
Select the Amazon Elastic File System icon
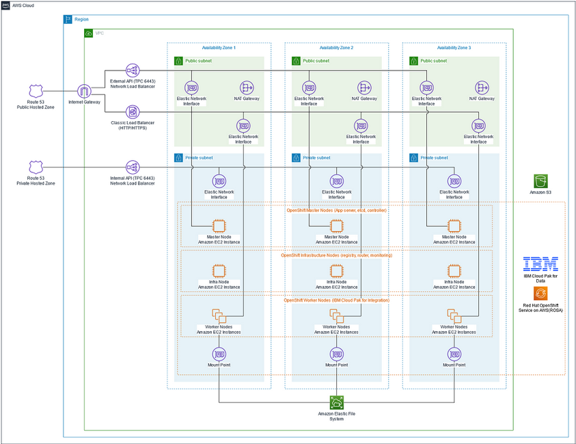(336, 403)
